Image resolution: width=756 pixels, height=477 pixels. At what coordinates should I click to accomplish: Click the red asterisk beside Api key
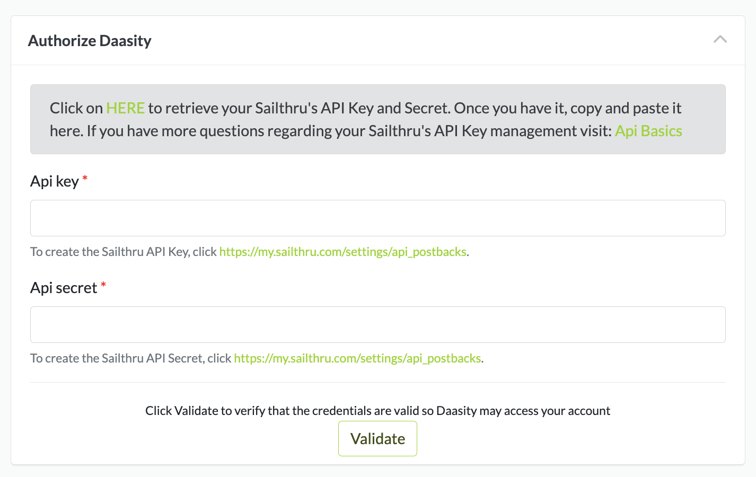click(85, 179)
